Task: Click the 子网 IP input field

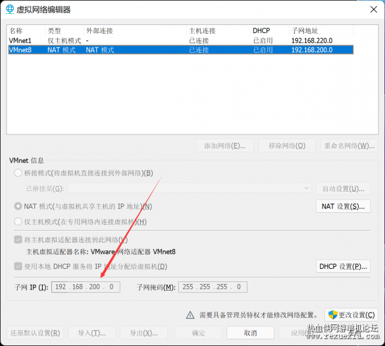Action: pyautogui.click(x=86, y=287)
